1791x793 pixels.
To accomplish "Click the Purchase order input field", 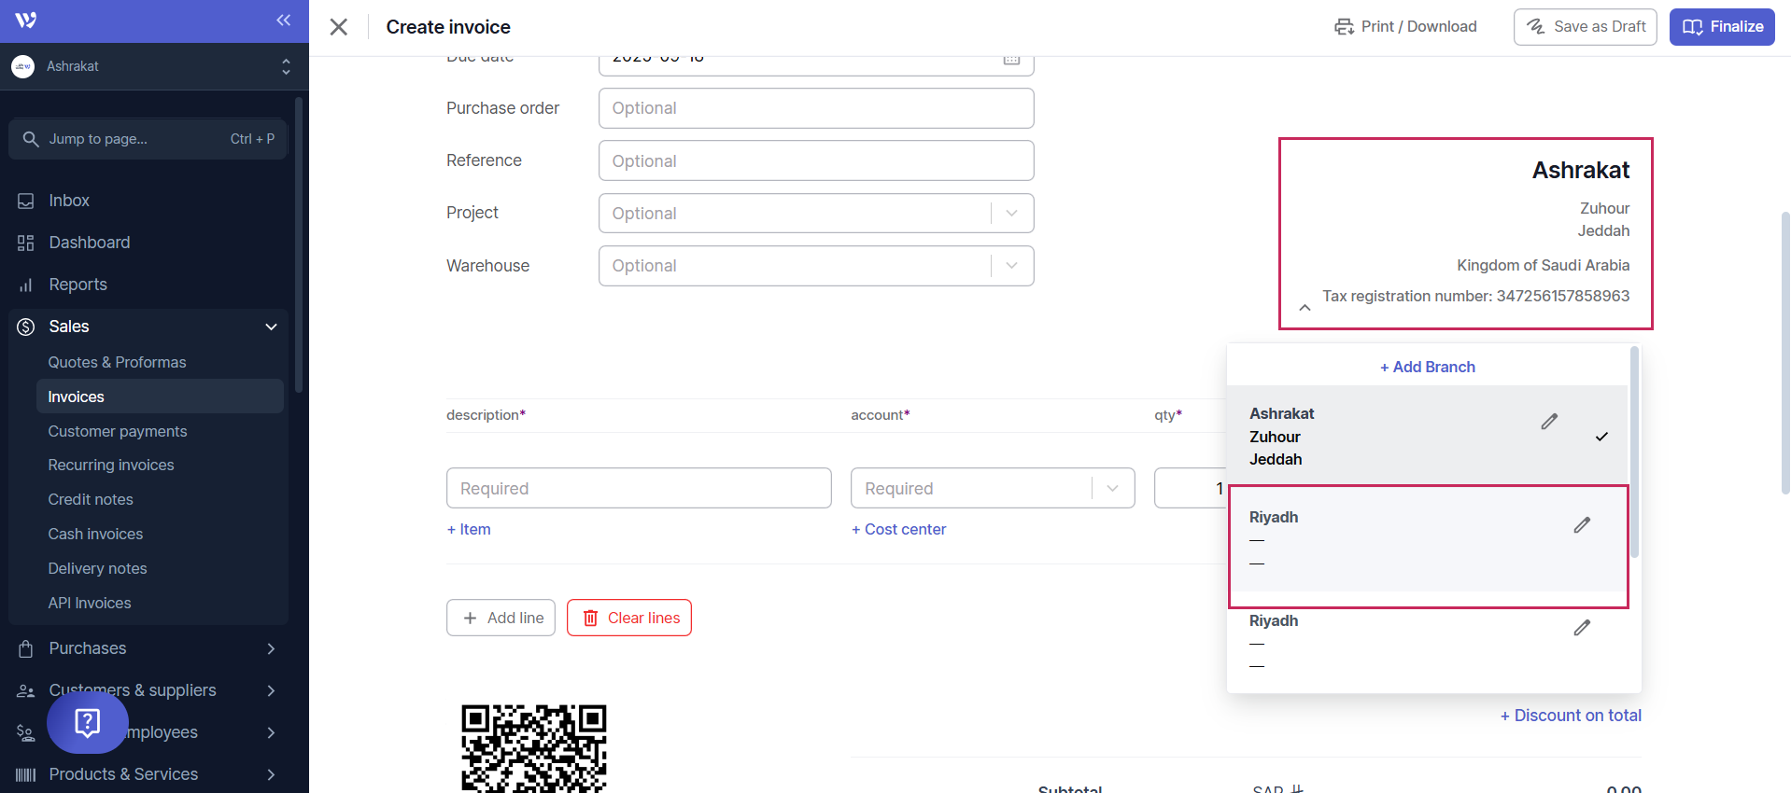I will (x=815, y=108).
